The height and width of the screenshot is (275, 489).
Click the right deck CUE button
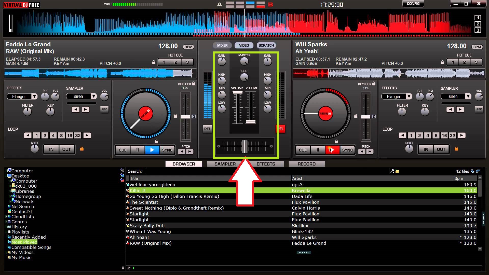pyautogui.click(x=303, y=150)
